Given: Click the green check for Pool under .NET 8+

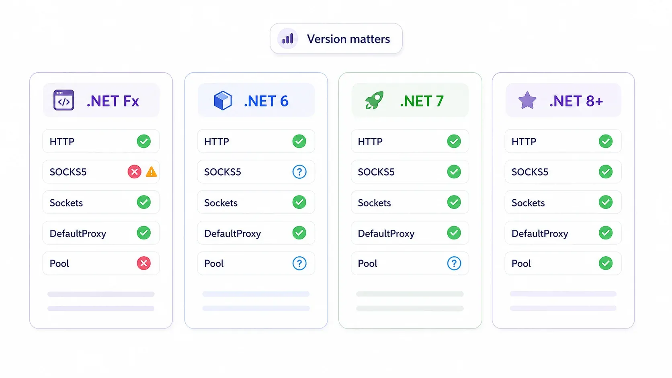Looking at the screenshot, I should tap(606, 264).
